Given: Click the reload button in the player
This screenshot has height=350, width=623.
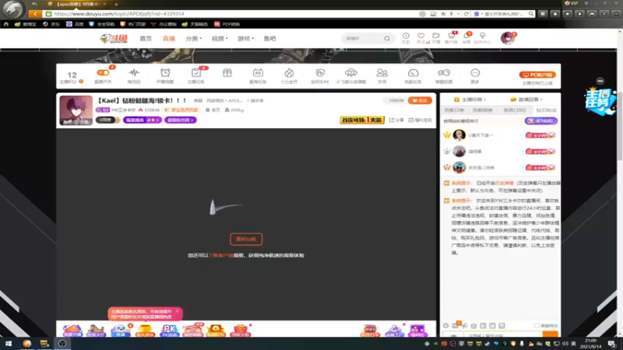Looking at the screenshot, I should pyautogui.click(x=246, y=239).
